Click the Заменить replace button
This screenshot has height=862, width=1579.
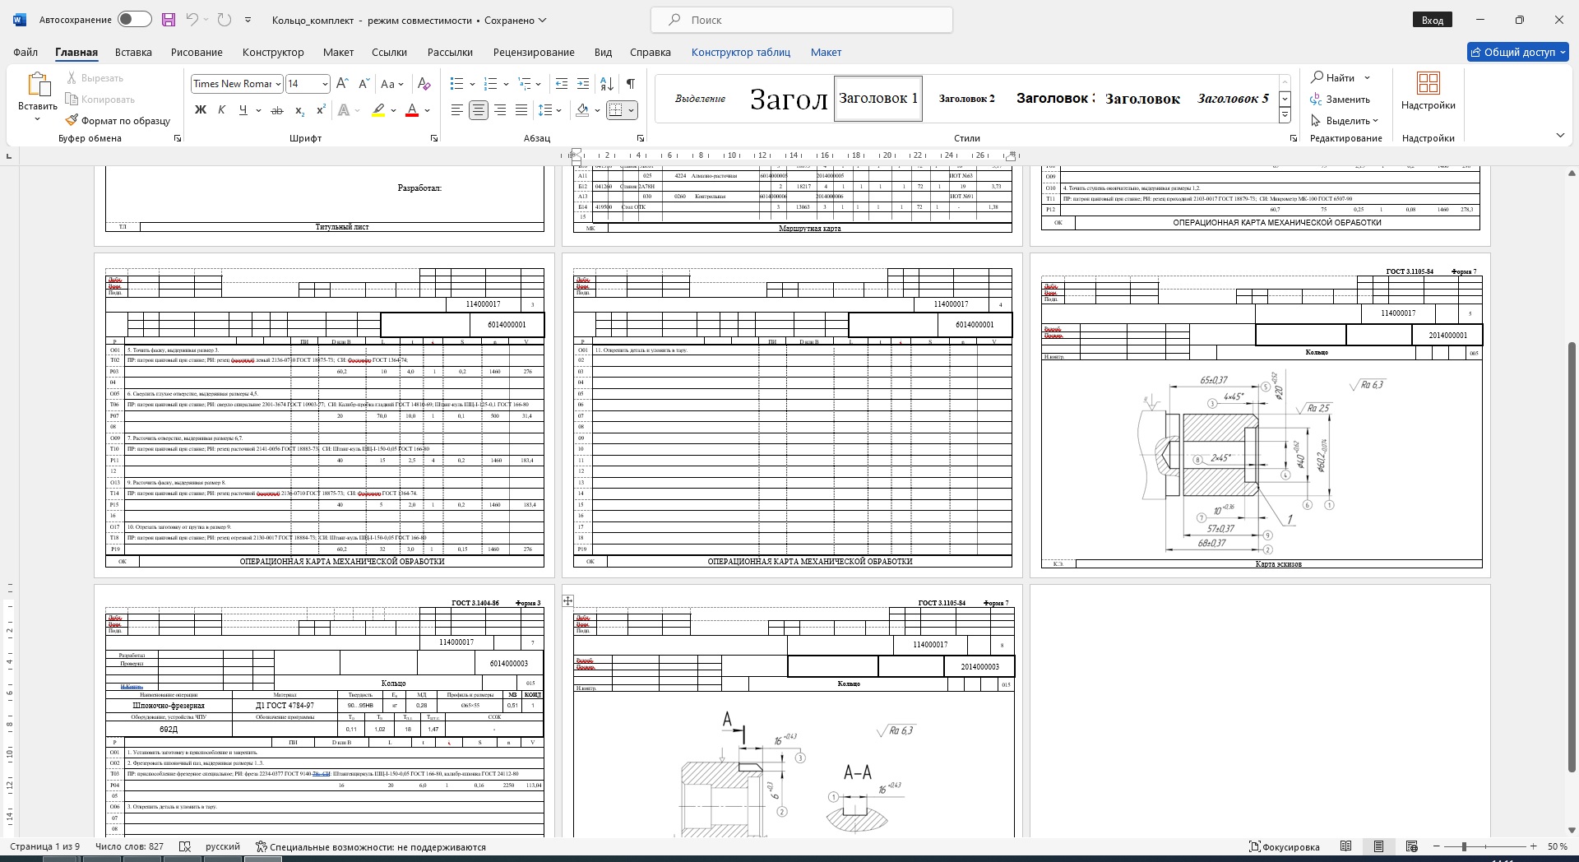pyautogui.click(x=1341, y=100)
